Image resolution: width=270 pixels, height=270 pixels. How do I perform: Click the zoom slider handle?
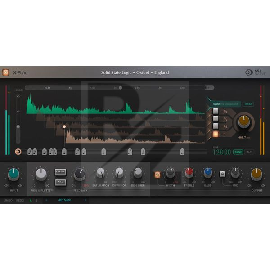tap(18, 127)
